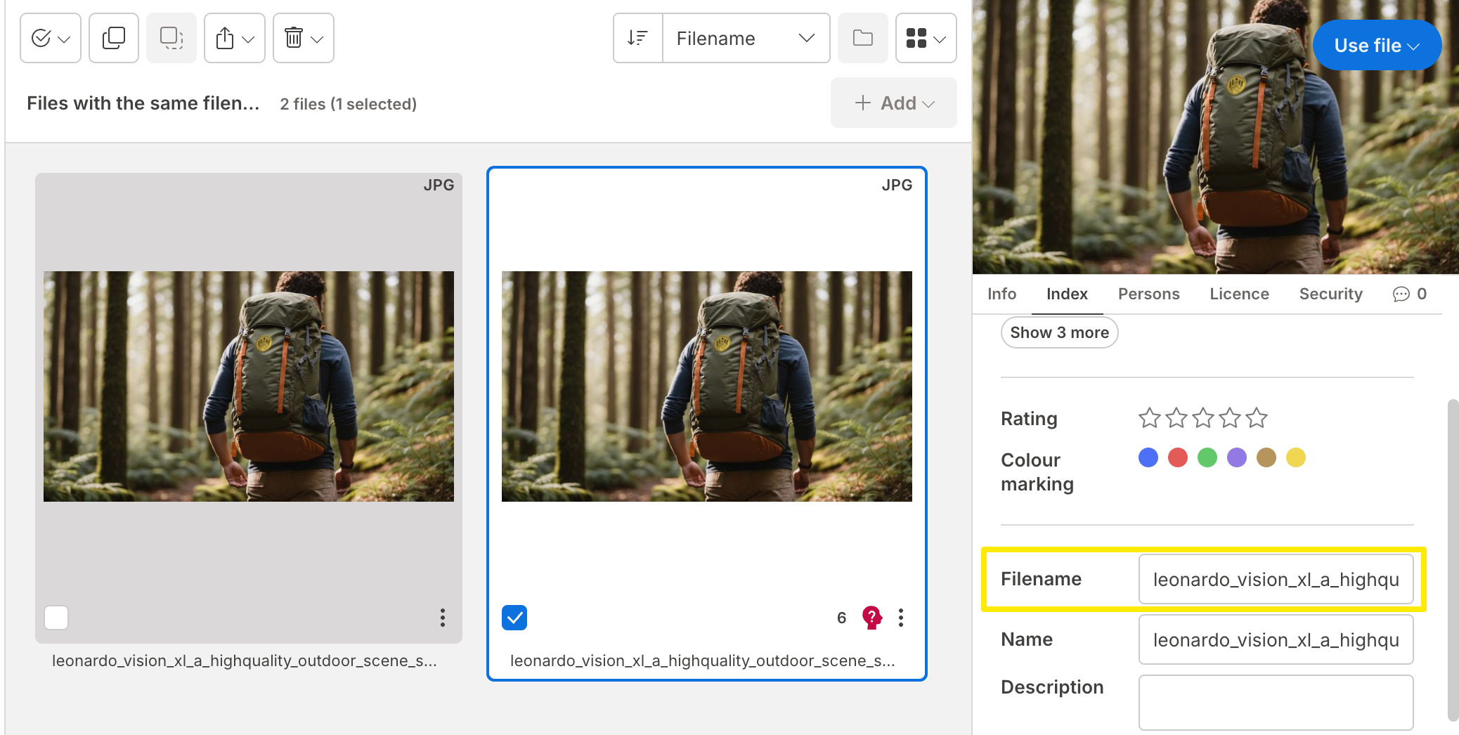Screen dimensions: 1459x735
Task: Click into the Description text field
Action: pyautogui.click(x=1275, y=702)
